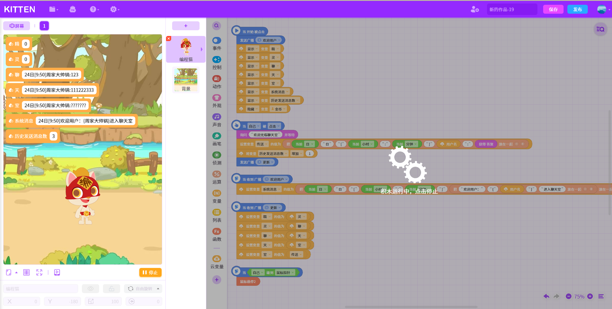
Task: Open the 历史发送消息数 dropdown in 显示 block
Action: 285,101
